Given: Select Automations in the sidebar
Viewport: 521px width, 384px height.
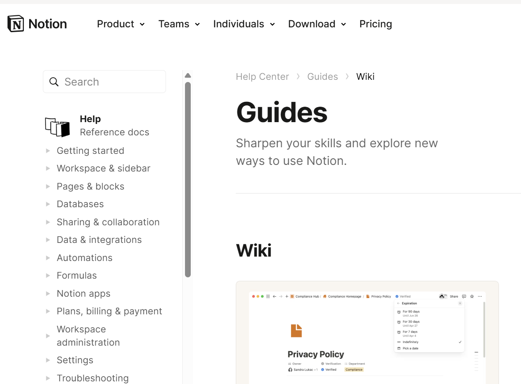Looking at the screenshot, I should 84,258.
